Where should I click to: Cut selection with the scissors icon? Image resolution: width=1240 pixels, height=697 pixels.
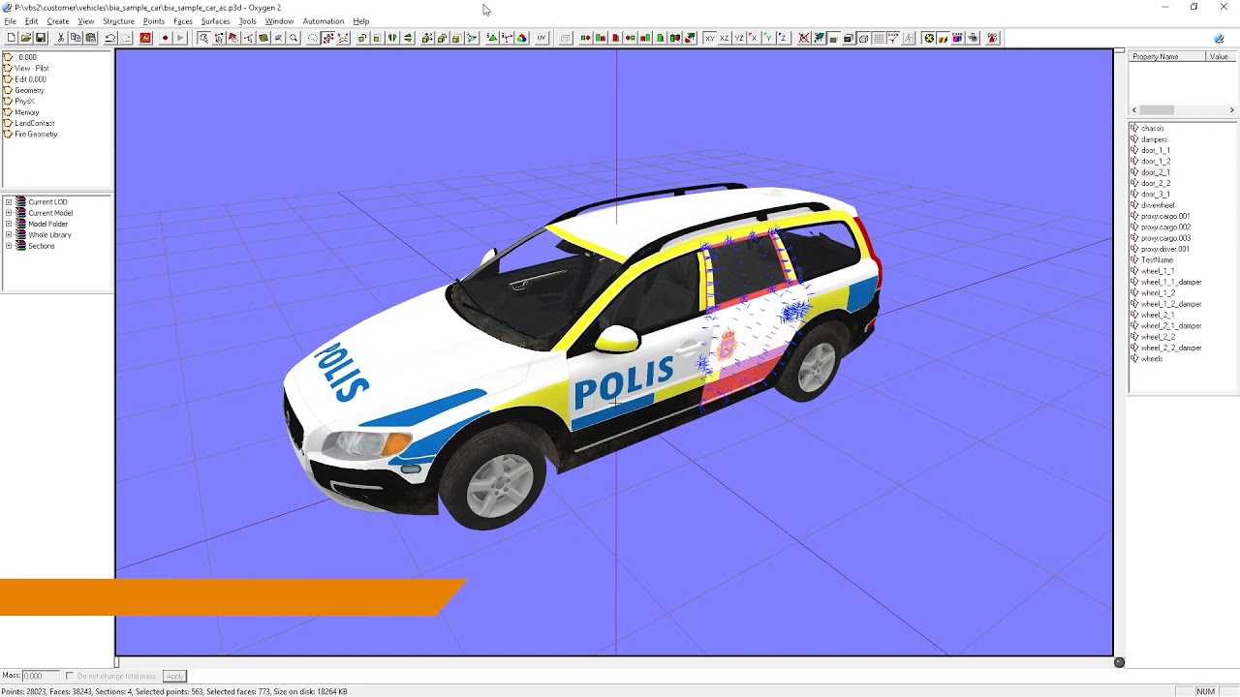click(x=60, y=38)
